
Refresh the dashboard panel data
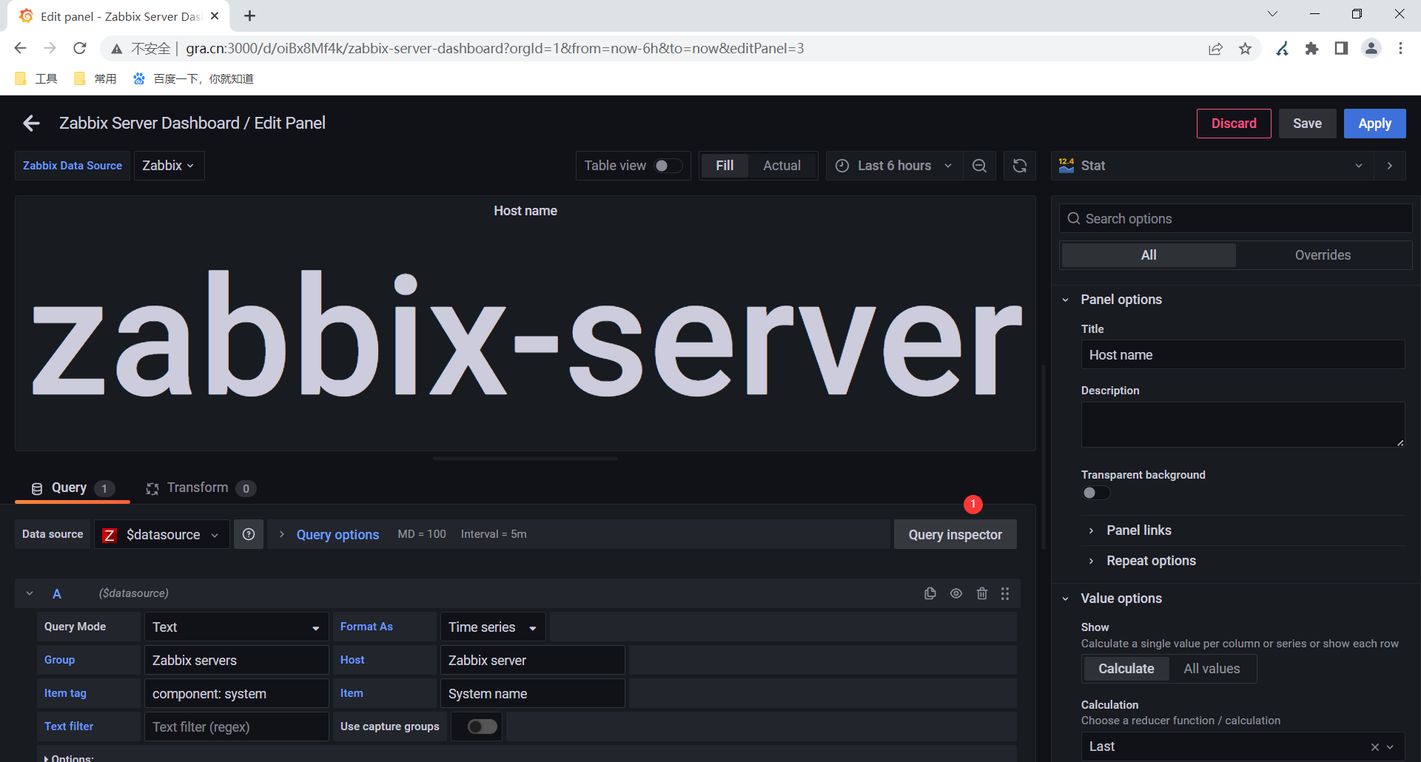(1019, 166)
